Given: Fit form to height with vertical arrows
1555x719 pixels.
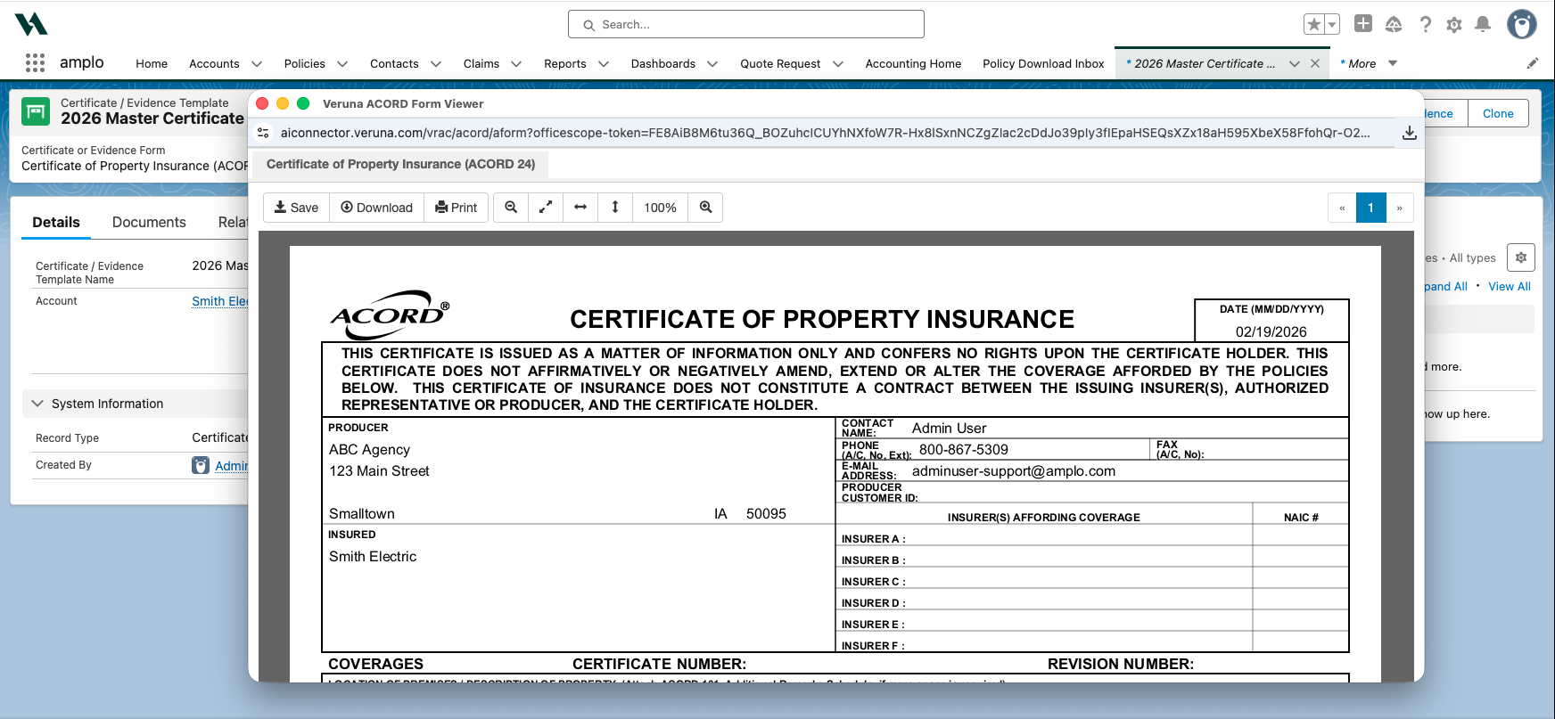Looking at the screenshot, I should pyautogui.click(x=615, y=208).
